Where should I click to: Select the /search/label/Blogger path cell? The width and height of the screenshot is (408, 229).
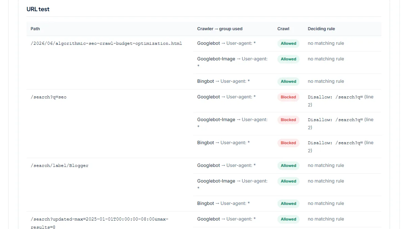click(60, 166)
